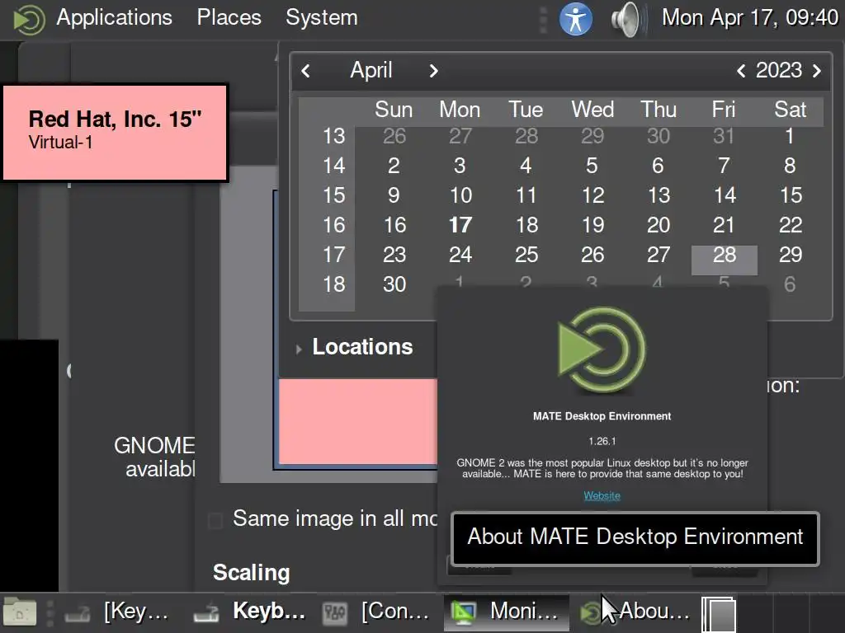Image resolution: width=845 pixels, height=633 pixels.
Task: Open the MATE logo main menu icon
Action: coord(28,19)
